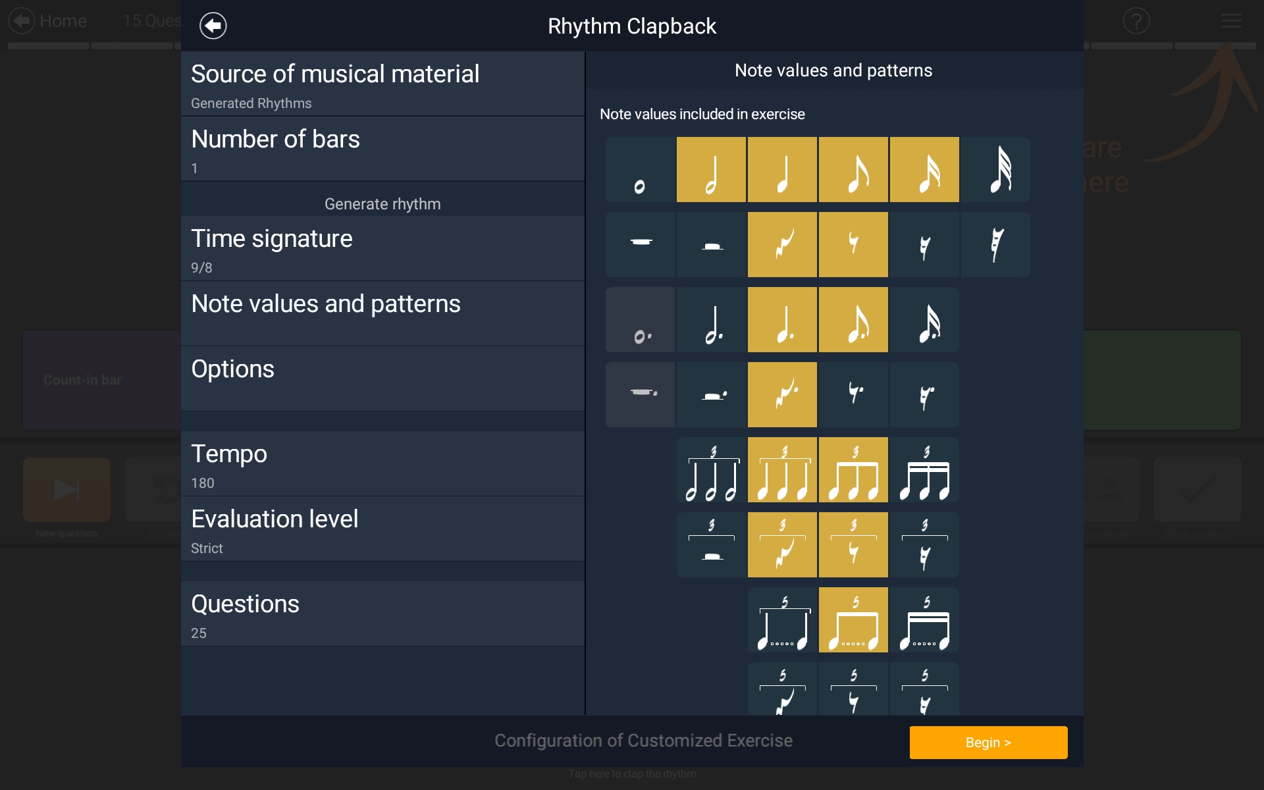Change the Number of bars setting
Image resolution: width=1264 pixels, height=790 pixels.
[382, 149]
